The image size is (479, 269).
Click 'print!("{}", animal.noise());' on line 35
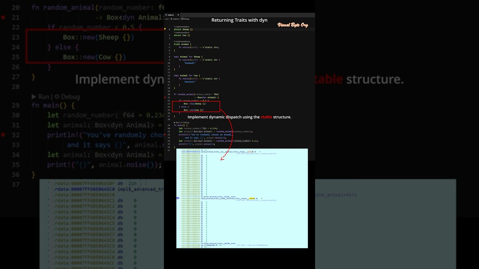[x=197, y=144]
